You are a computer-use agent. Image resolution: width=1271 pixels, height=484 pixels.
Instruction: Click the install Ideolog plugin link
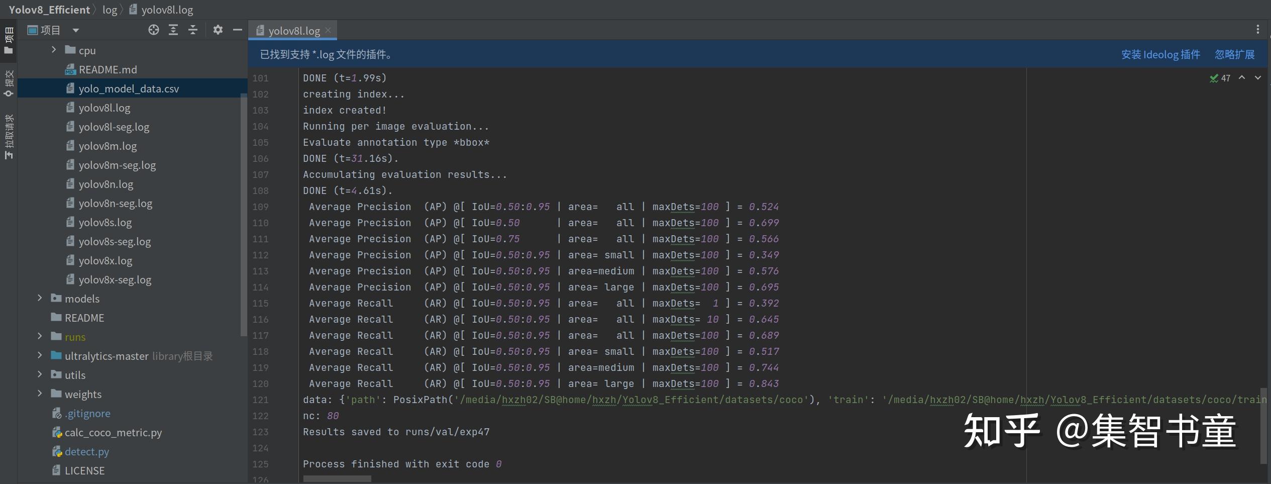click(x=1160, y=54)
